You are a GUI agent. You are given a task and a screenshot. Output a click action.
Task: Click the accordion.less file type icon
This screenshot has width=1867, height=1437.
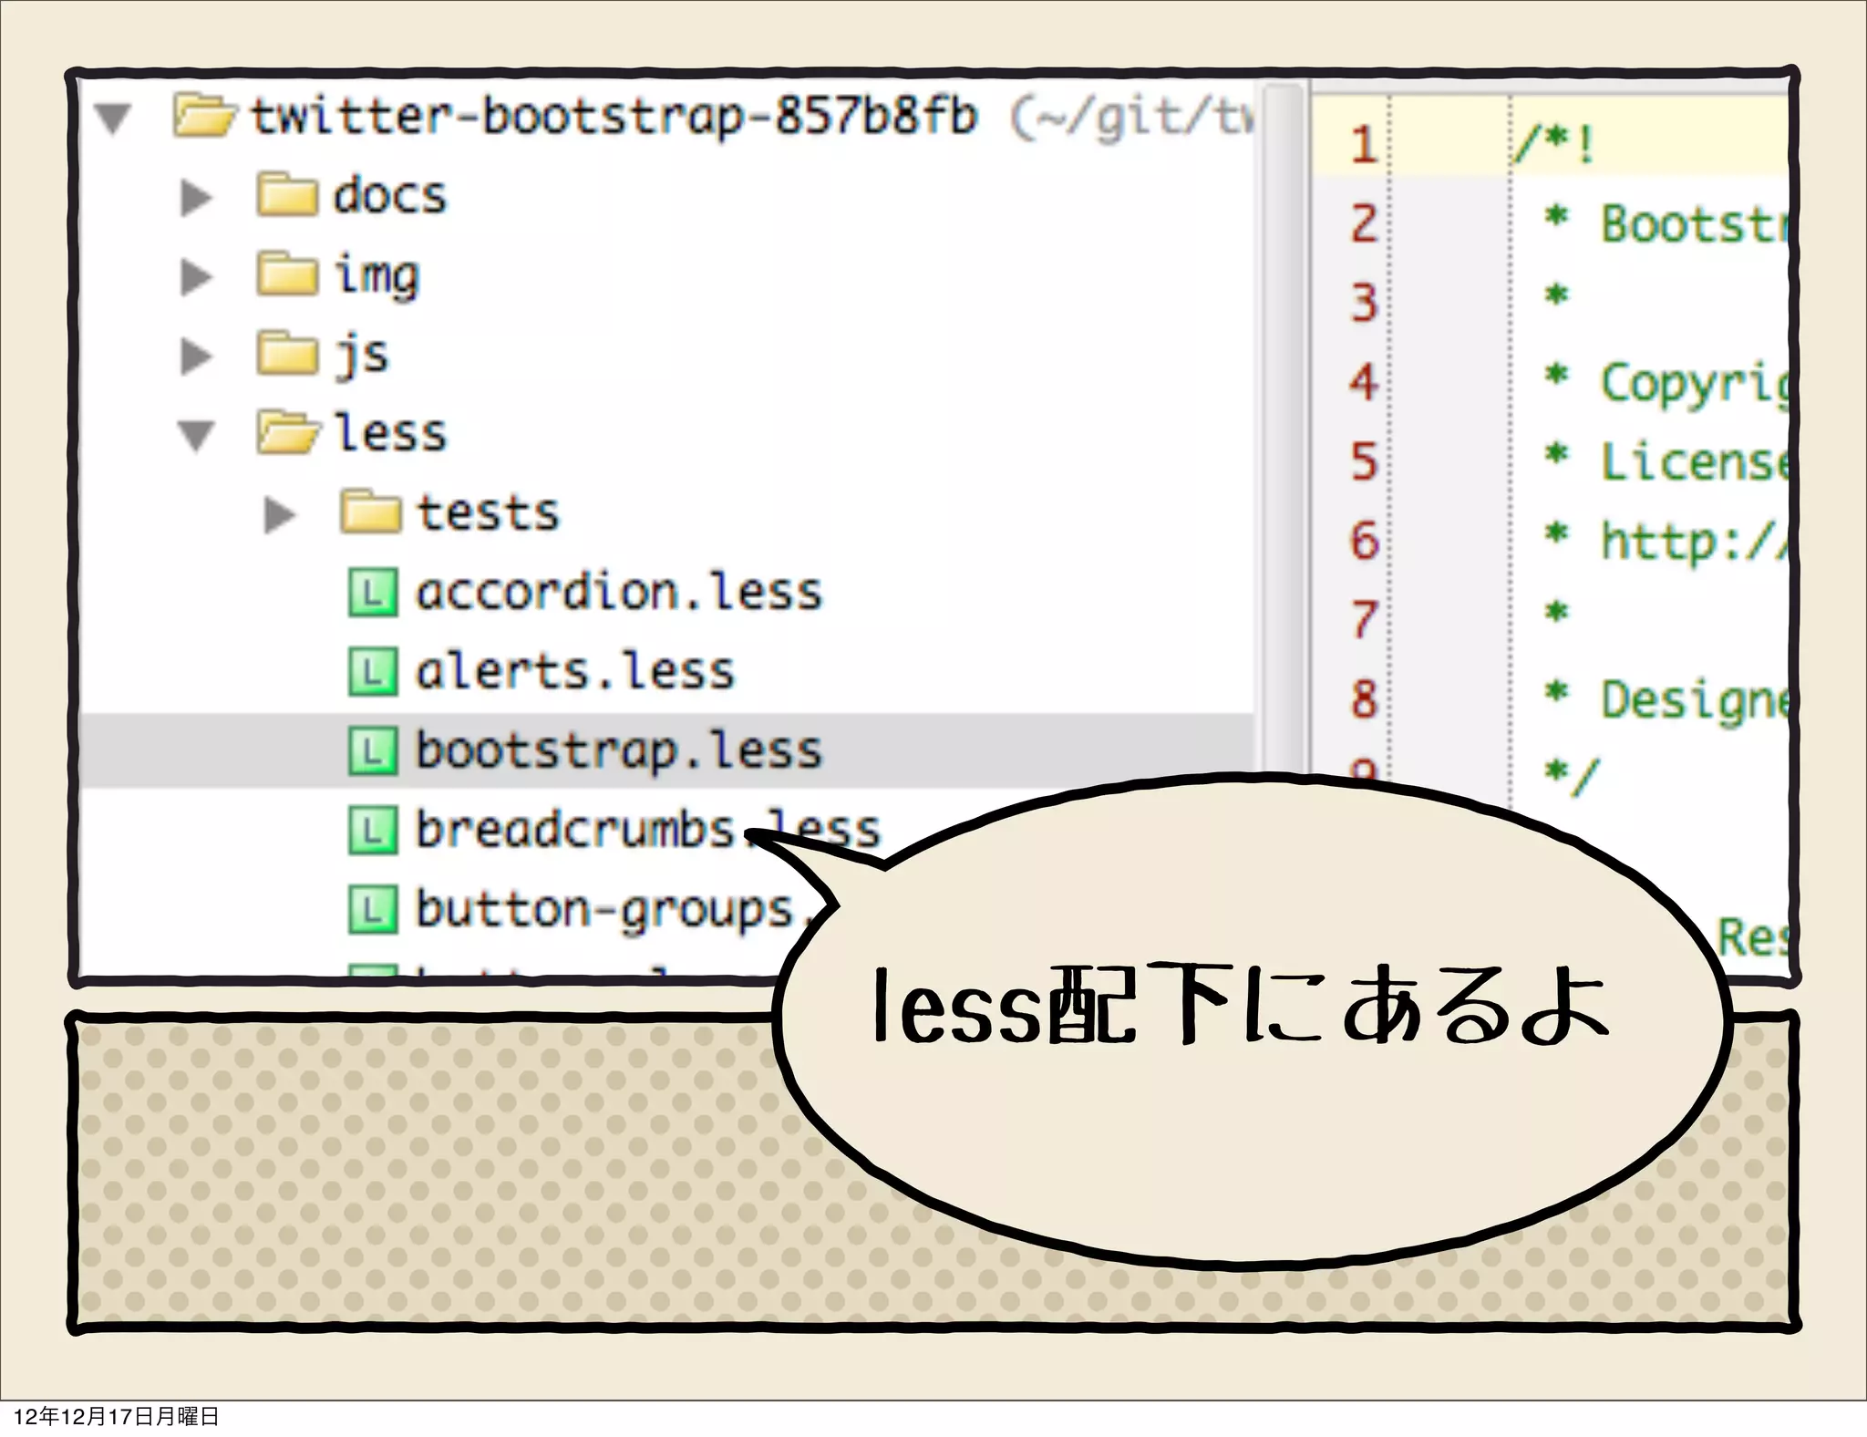point(373,593)
